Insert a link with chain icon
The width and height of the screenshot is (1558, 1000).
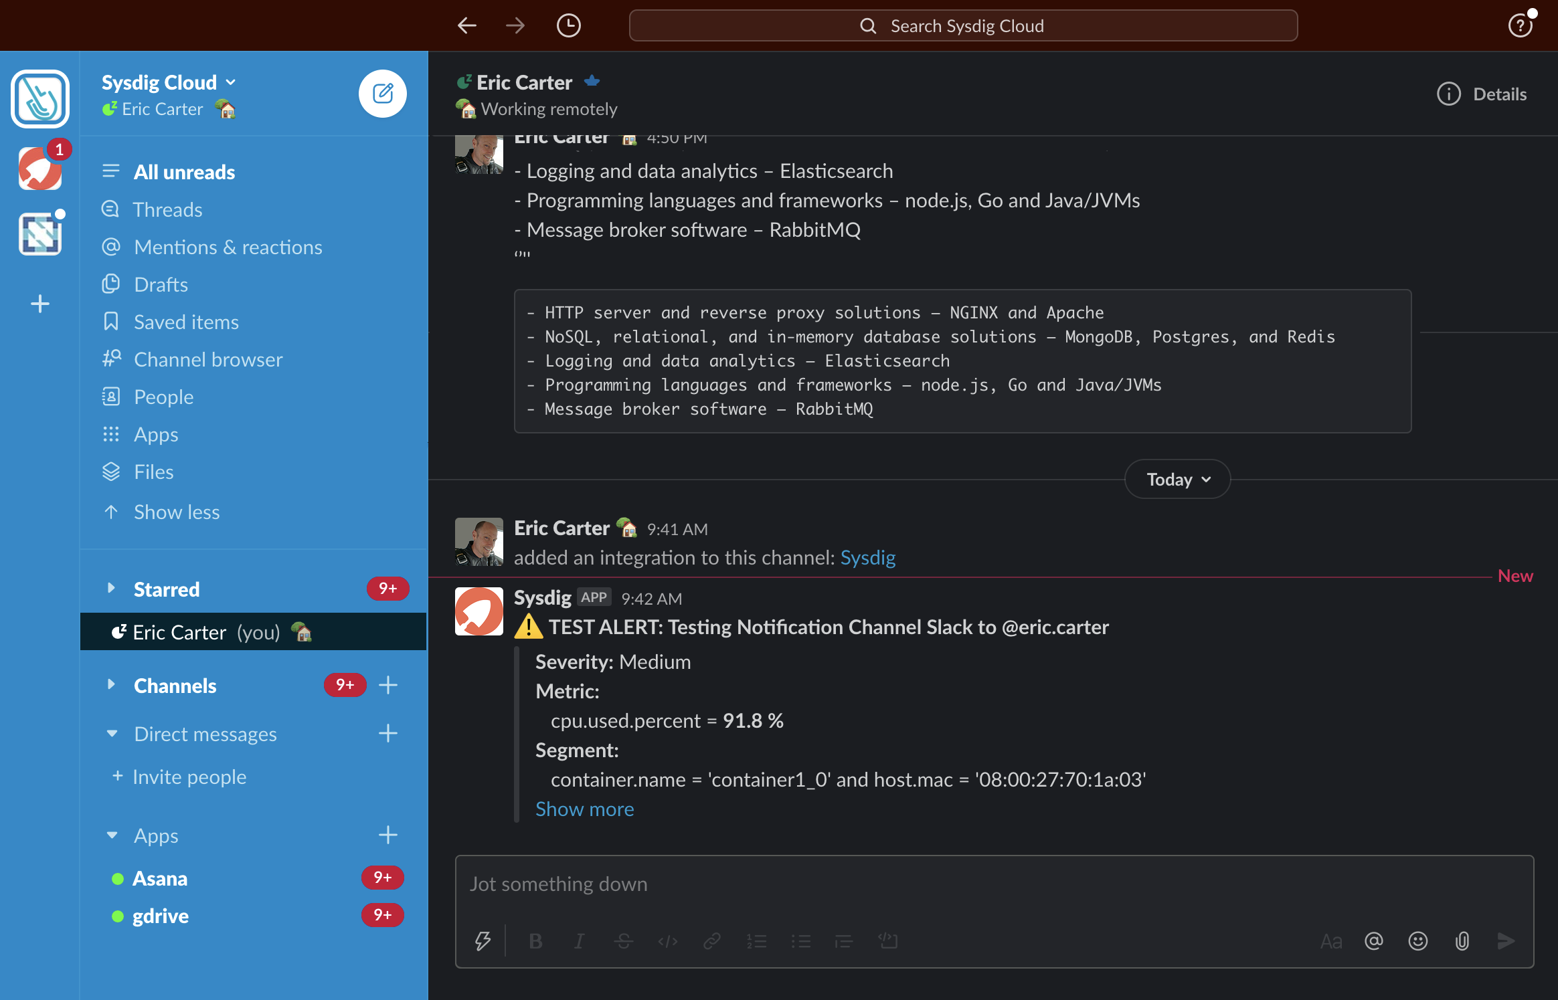712,941
